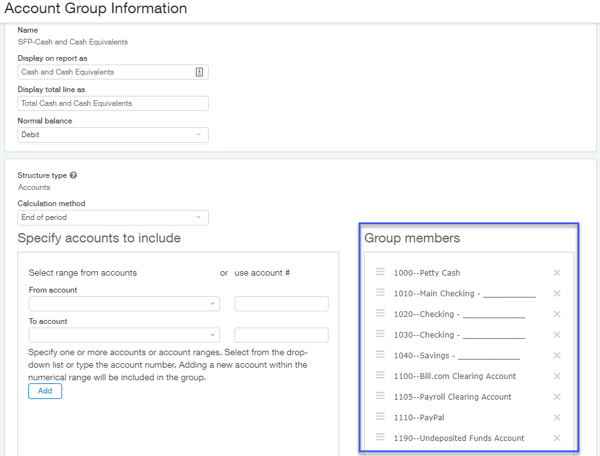Viewport: 600px width, 456px height.
Task: Open the Normal balance dropdown
Action: coord(113,135)
